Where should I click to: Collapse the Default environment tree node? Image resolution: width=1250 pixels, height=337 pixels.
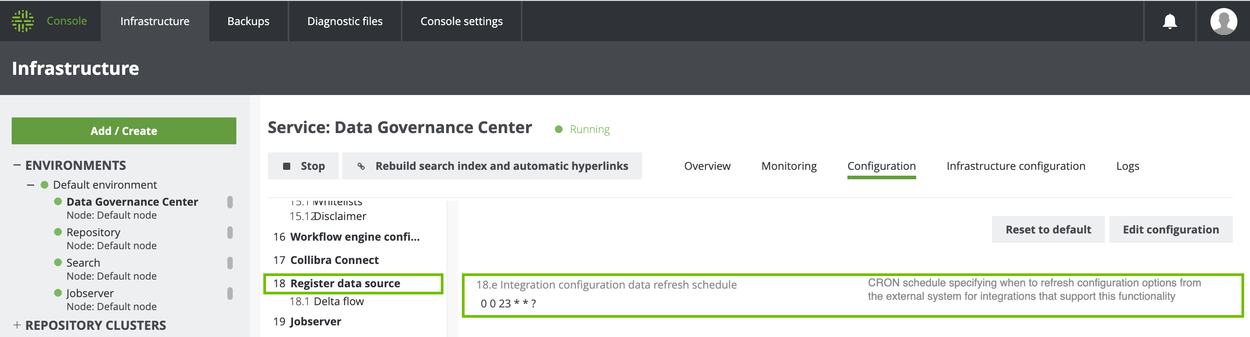coord(31,185)
